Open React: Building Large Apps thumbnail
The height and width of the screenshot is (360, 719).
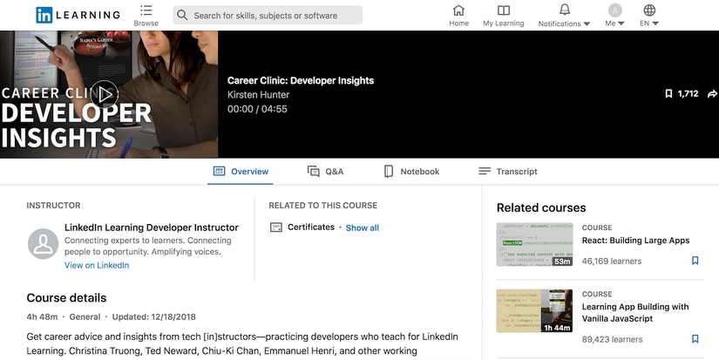pos(534,244)
